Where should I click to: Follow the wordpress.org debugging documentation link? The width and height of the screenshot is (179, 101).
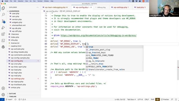[x=98, y=35]
